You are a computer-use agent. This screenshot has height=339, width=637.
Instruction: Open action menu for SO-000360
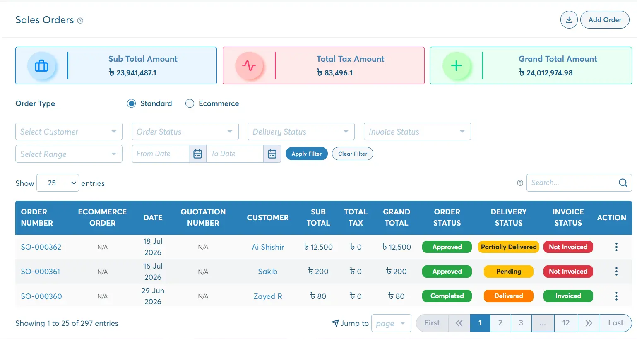tap(616, 296)
